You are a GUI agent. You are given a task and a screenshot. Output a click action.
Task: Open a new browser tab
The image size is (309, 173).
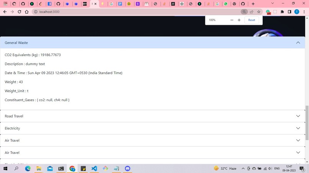tap(253, 4)
